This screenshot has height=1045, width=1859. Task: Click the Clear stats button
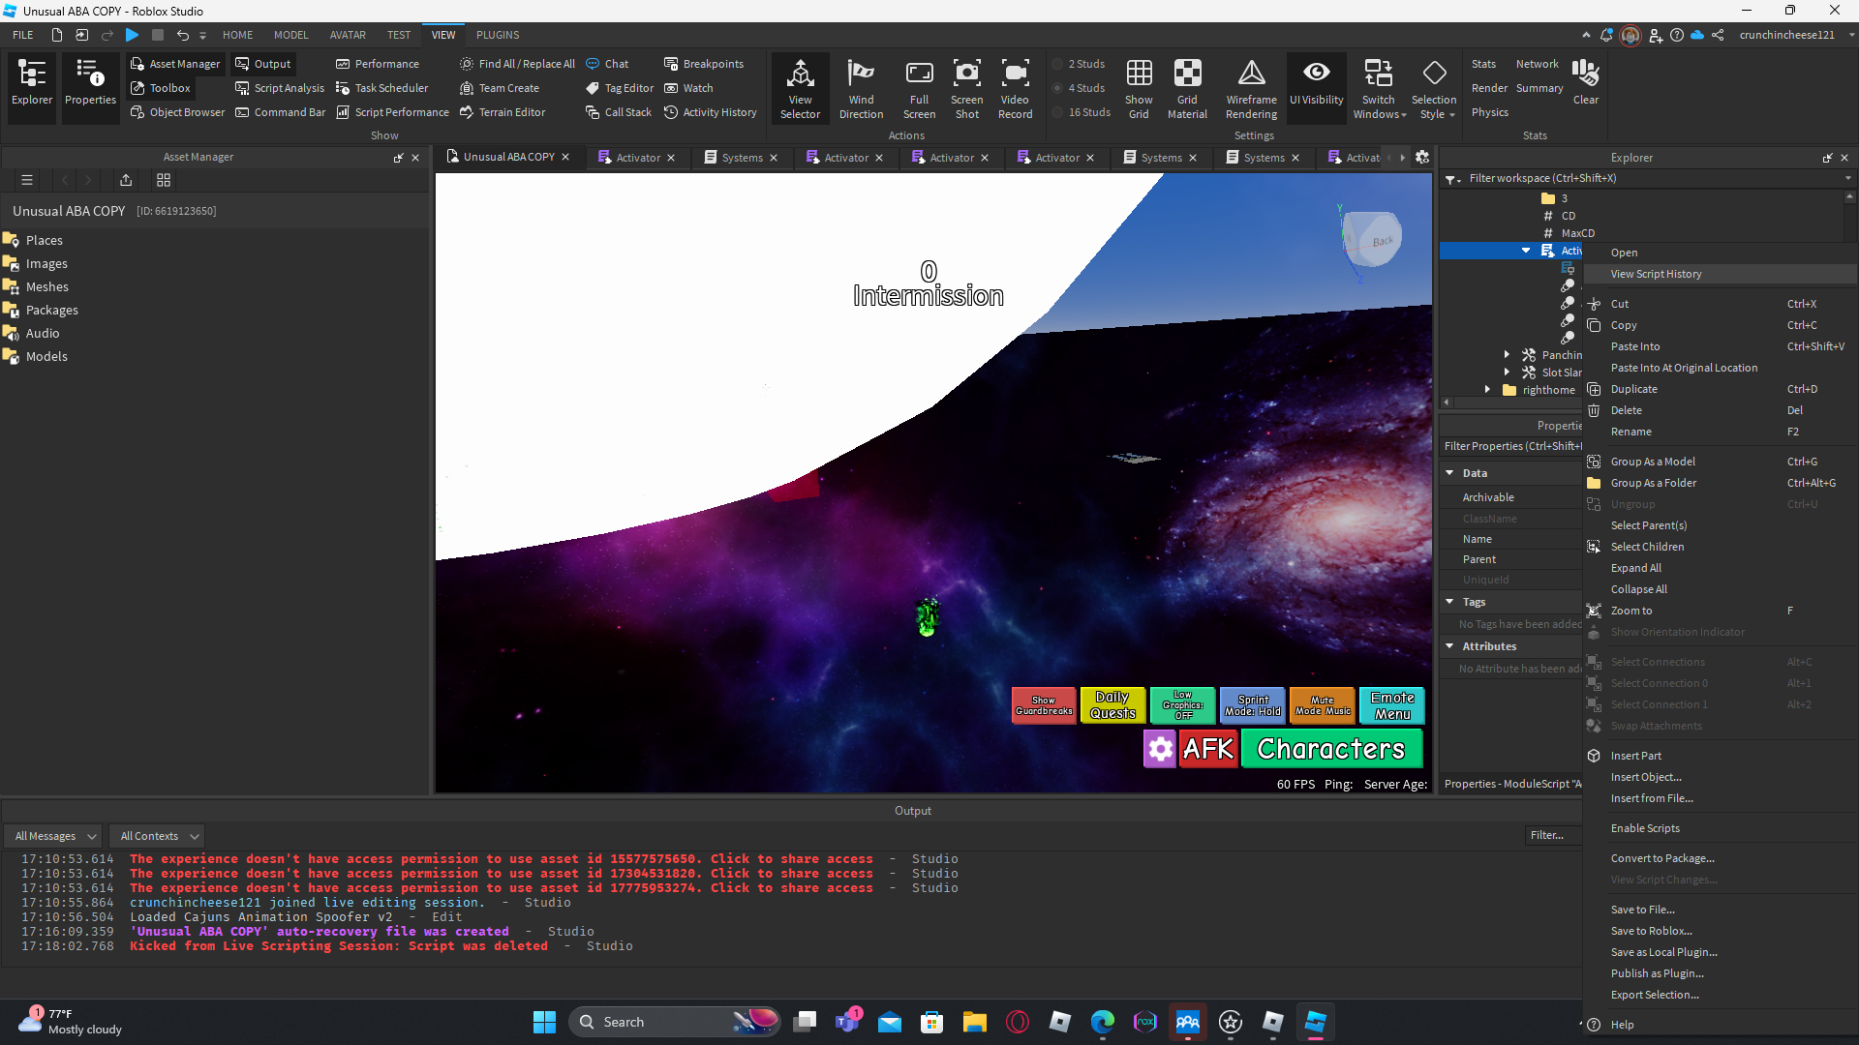(1585, 82)
